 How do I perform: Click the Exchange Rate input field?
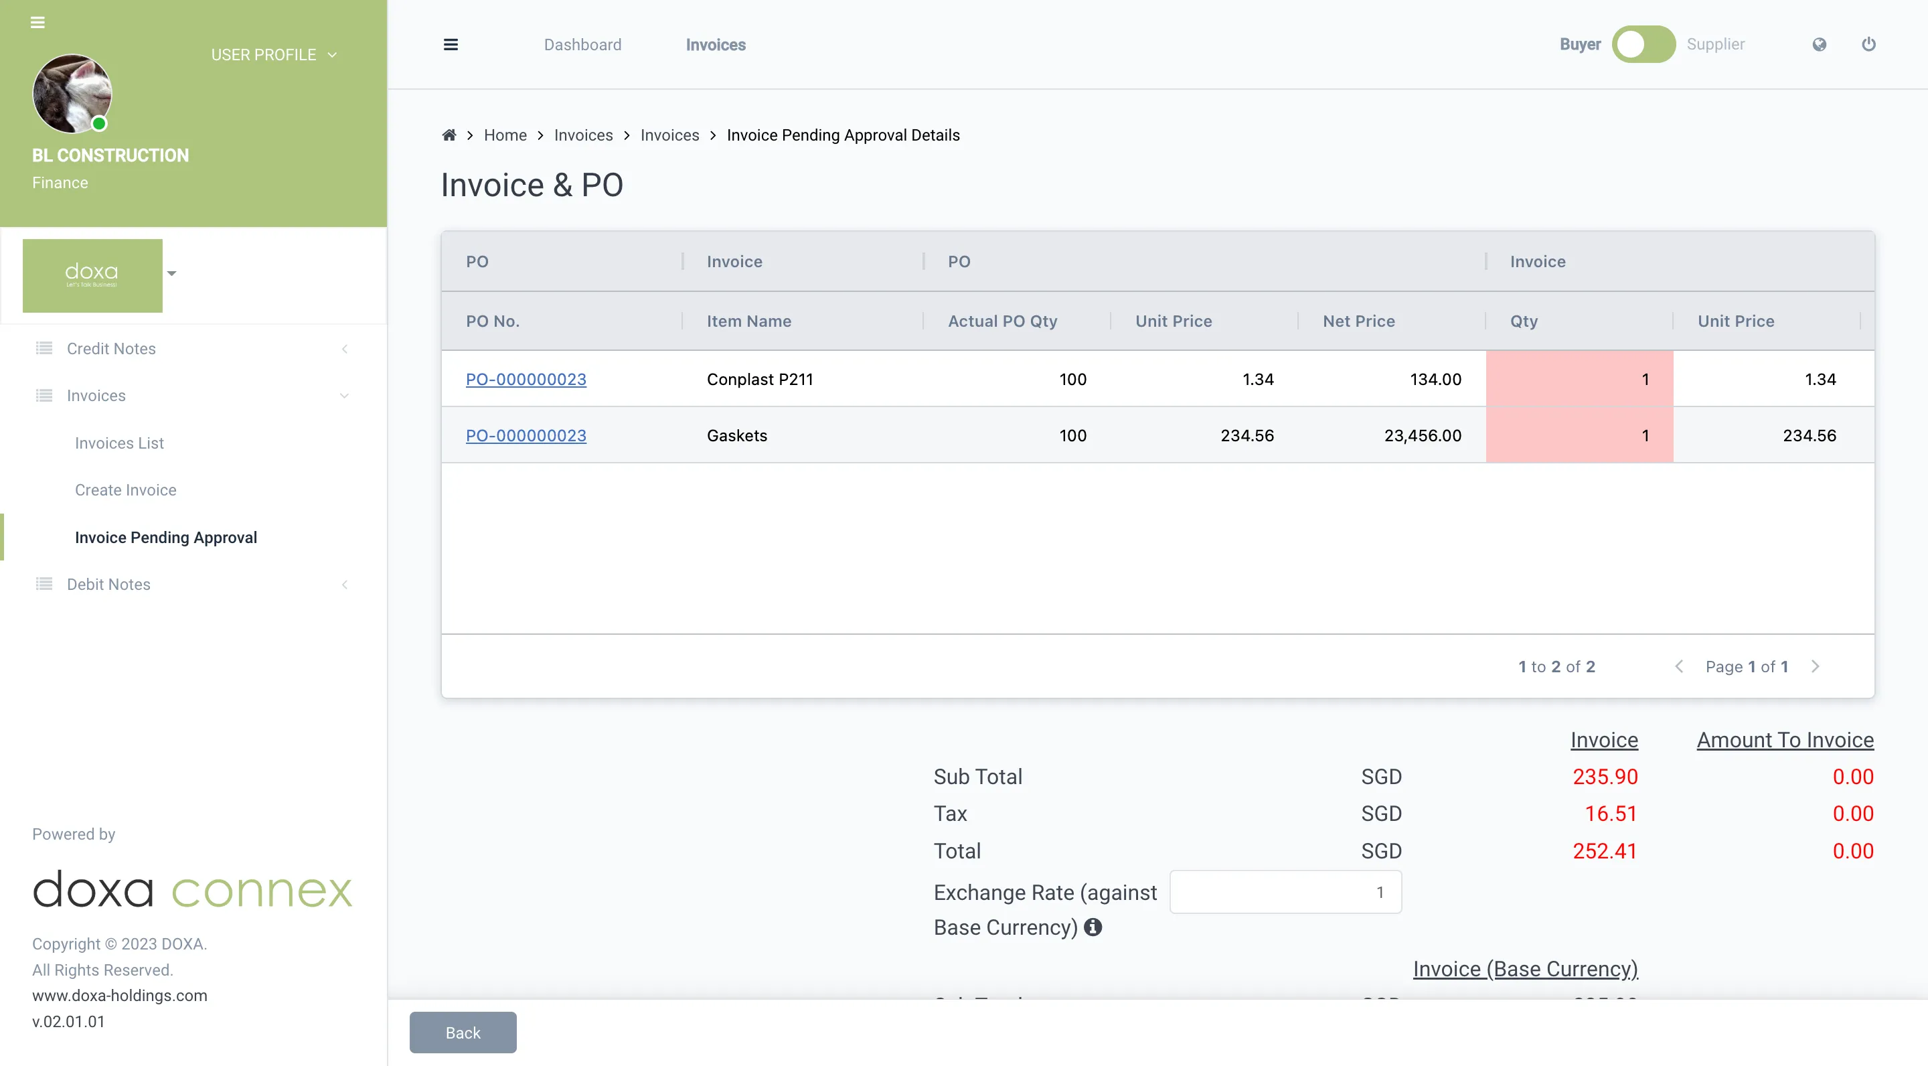point(1285,892)
